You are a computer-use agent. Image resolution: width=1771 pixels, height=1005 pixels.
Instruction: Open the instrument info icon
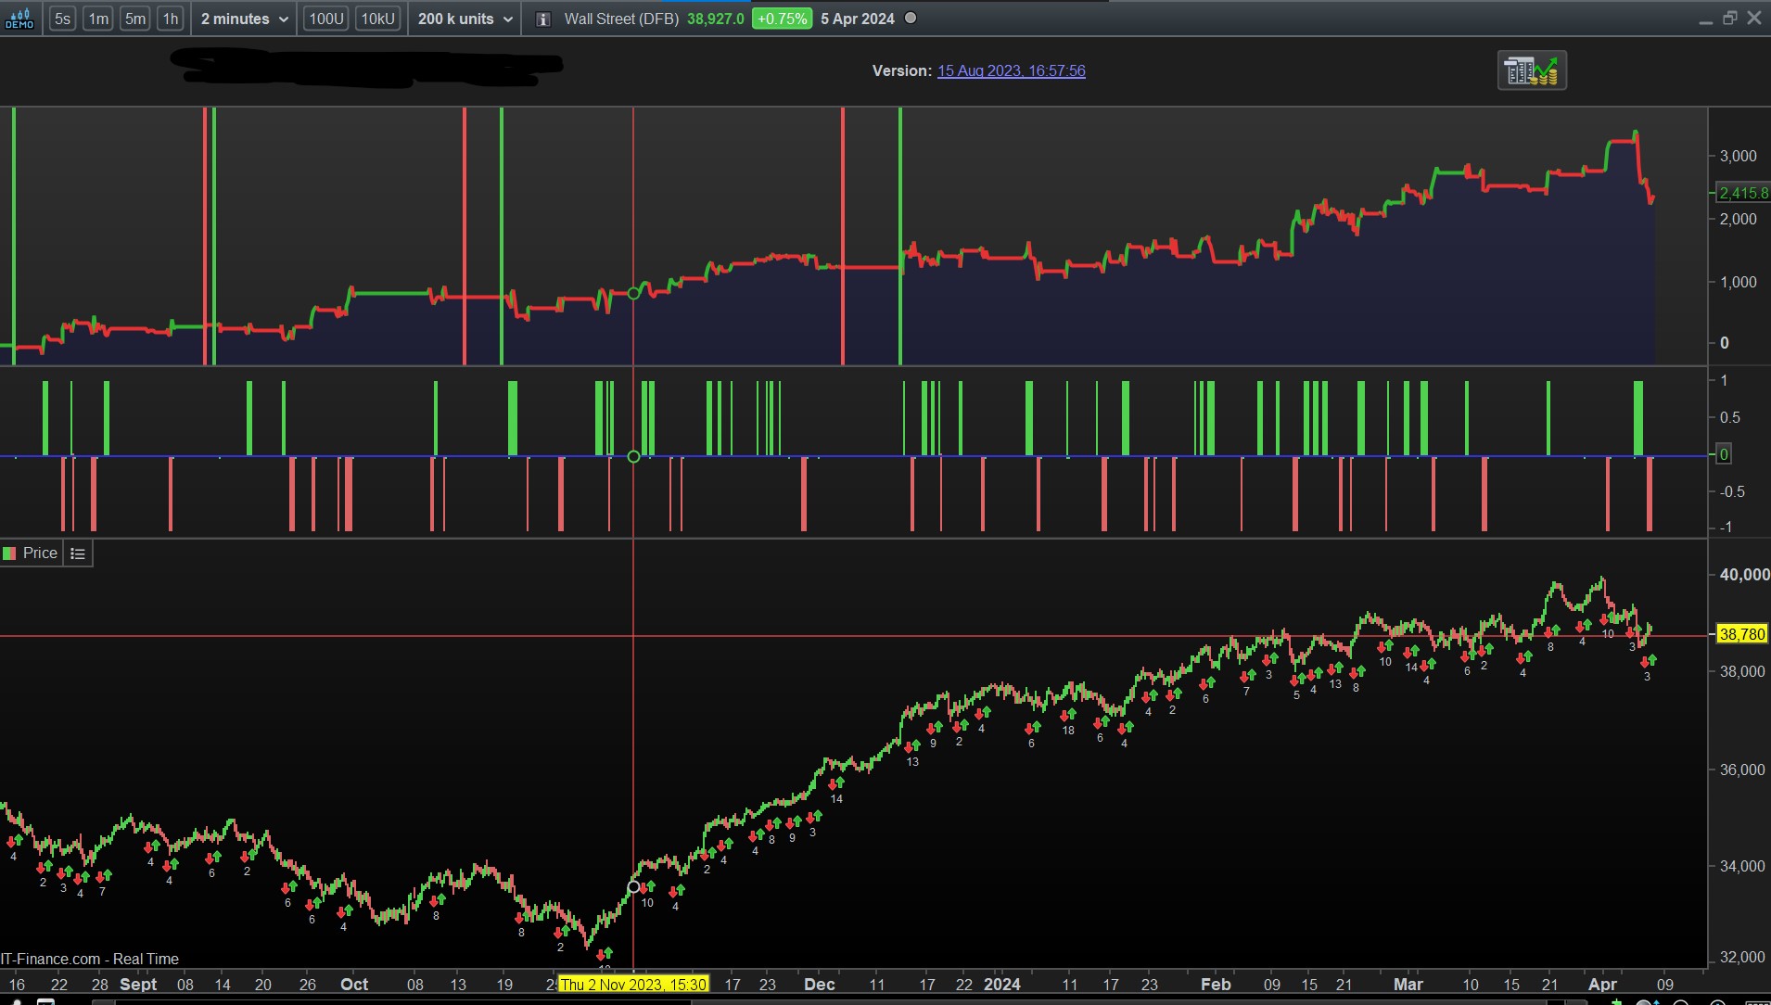click(543, 19)
